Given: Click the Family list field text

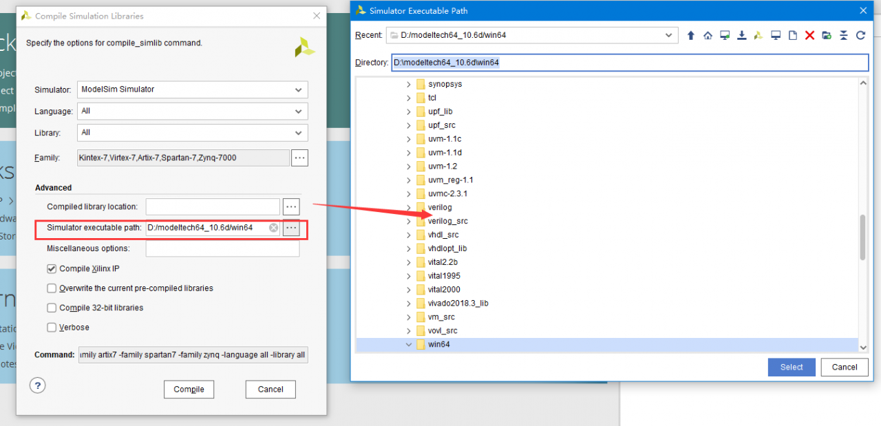Looking at the screenshot, I should (183, 158).
